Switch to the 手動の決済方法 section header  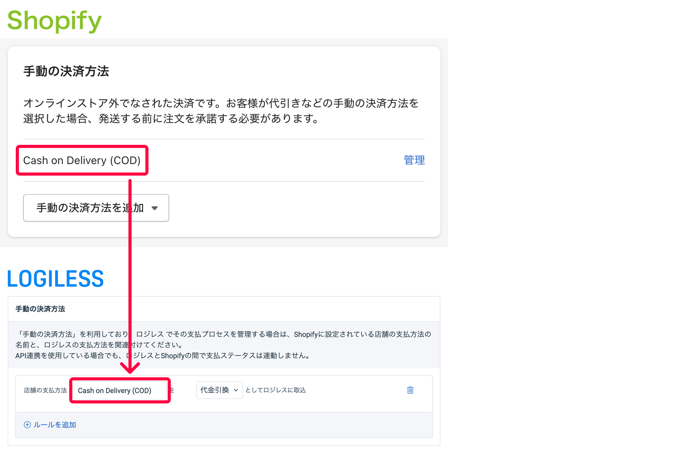click(66, 71)
